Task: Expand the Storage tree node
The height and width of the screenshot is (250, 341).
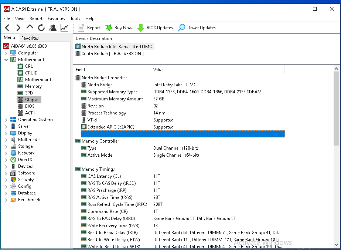Action: click(6, 146)
